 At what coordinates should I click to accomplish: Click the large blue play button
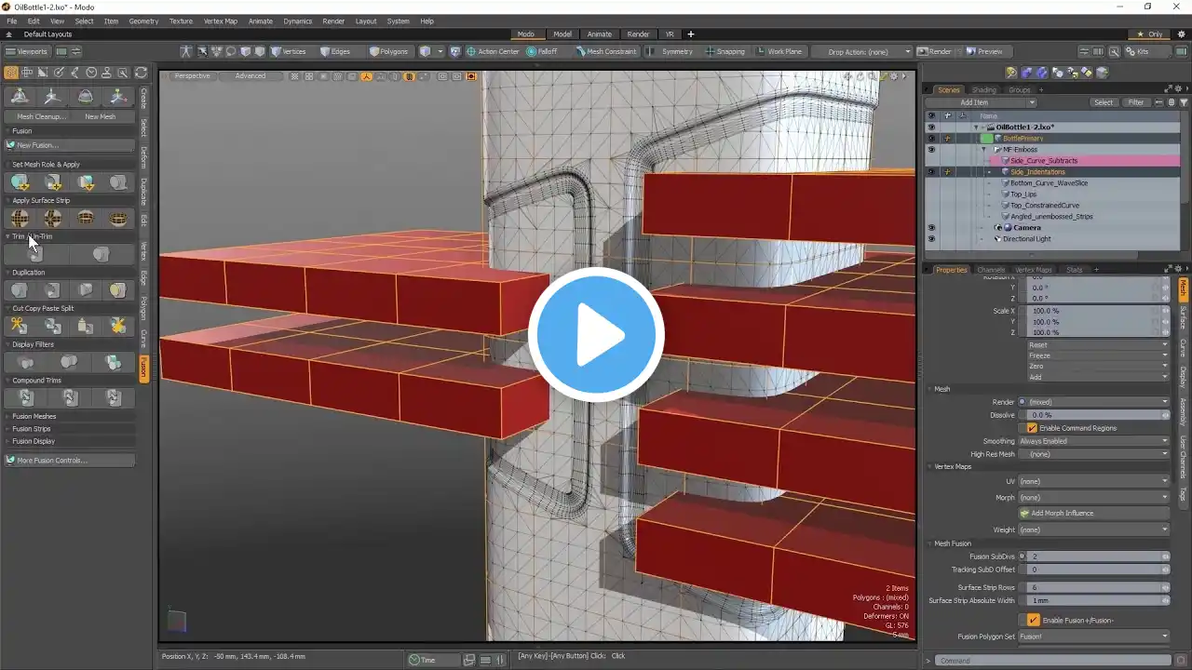[x=596, y=335]
